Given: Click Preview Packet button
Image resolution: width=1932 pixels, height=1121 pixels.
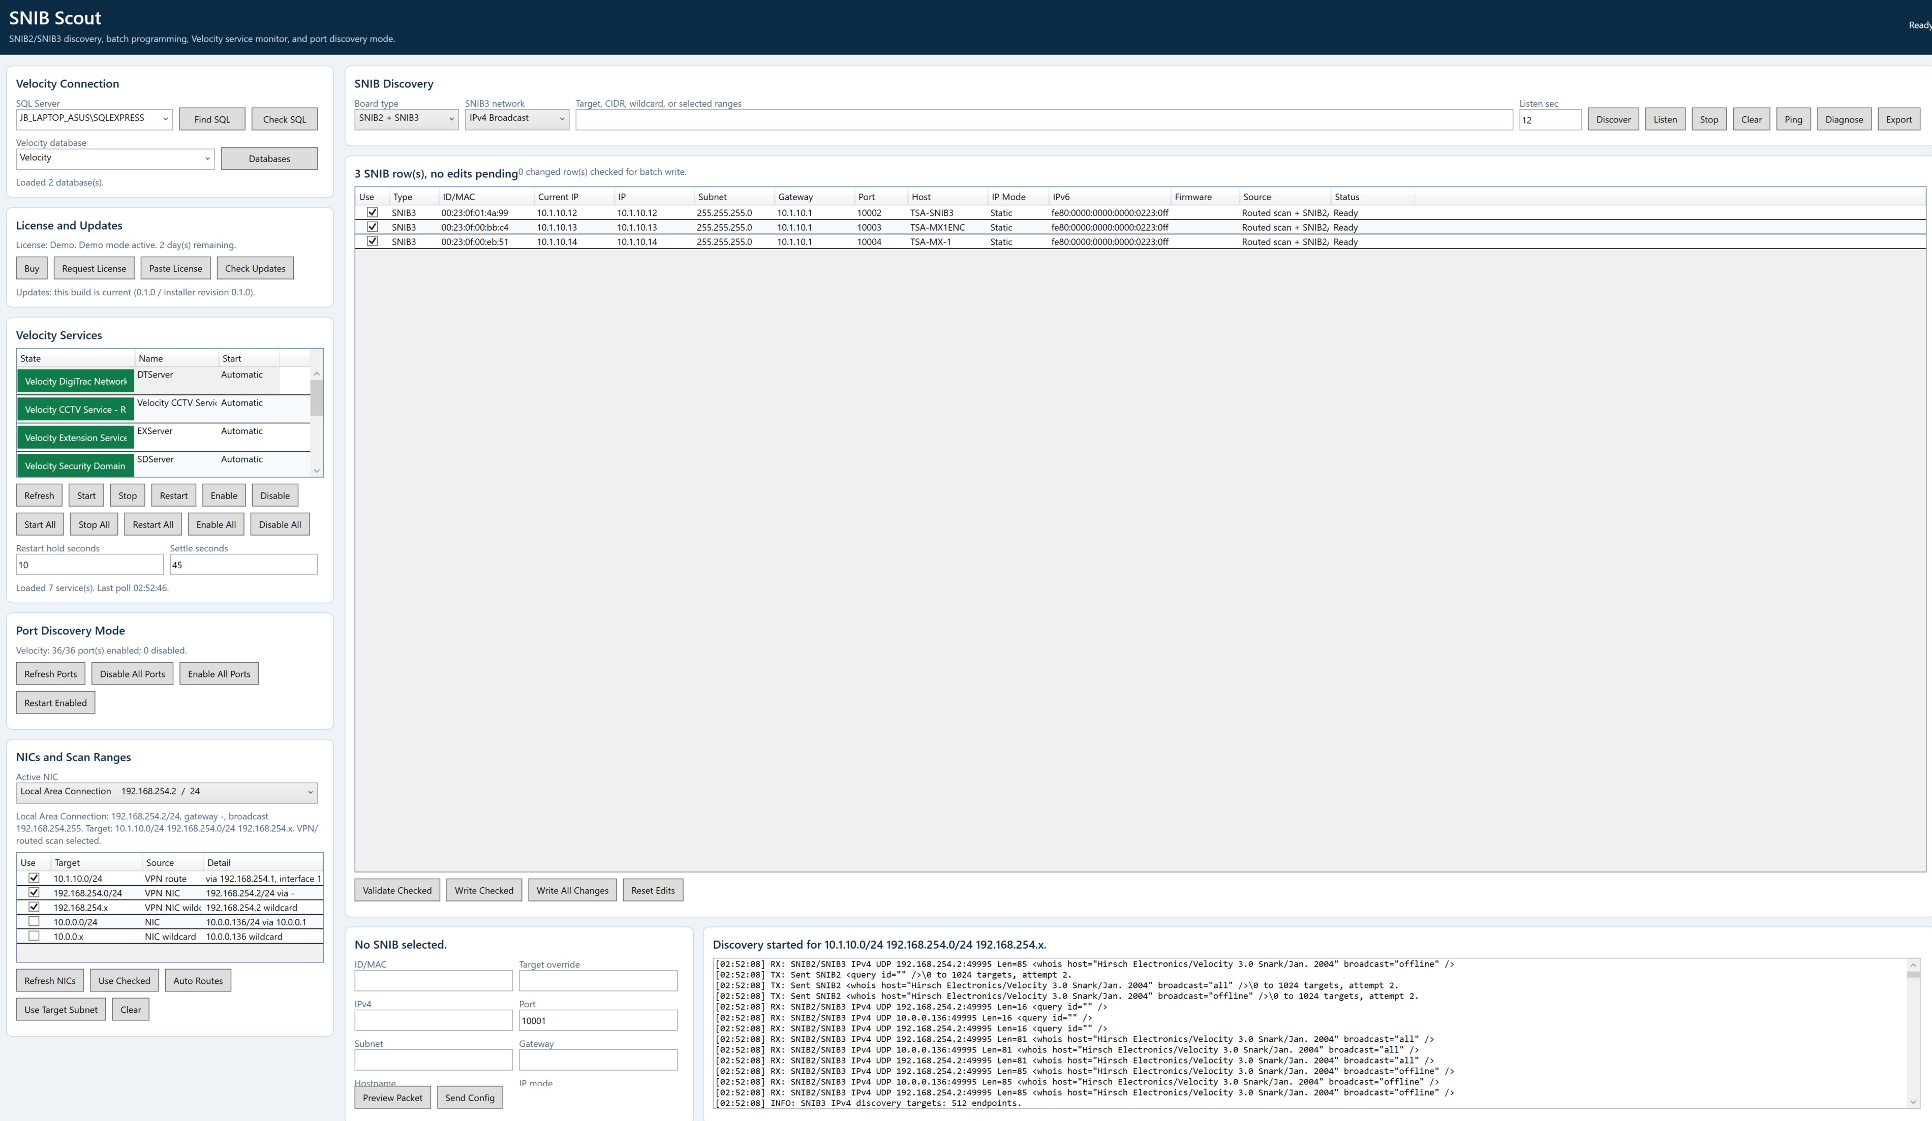Looking at the screenshot, I should point(392,1097).
